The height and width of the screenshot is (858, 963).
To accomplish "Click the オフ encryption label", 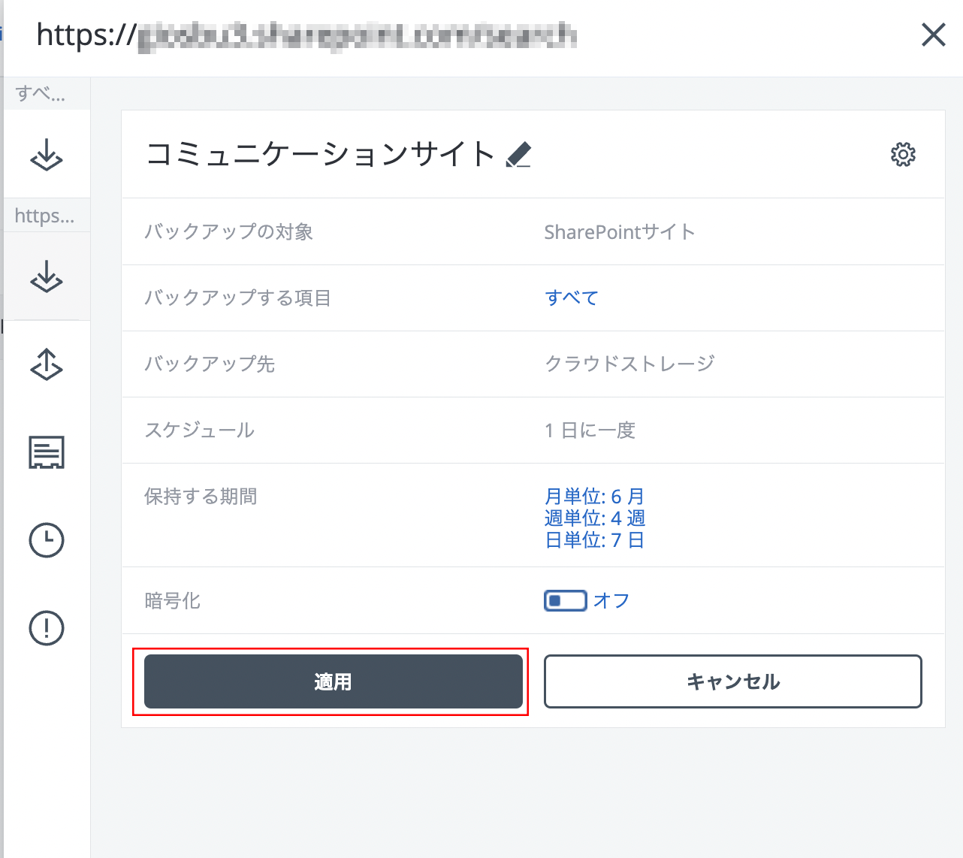I will (x=611, y=601).
